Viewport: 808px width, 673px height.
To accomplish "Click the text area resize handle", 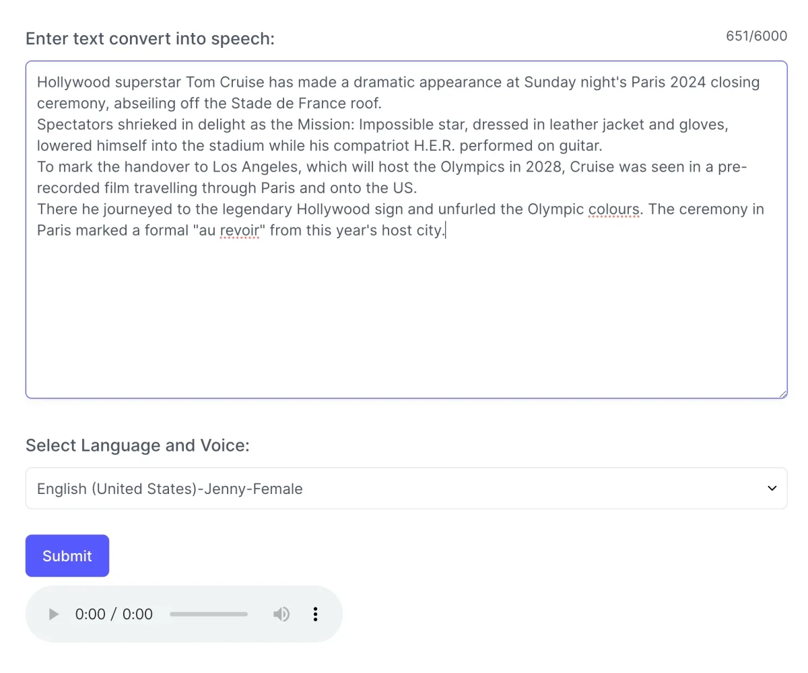I will point(782,394).
